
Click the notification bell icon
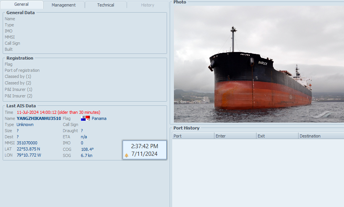pos(127,155)
